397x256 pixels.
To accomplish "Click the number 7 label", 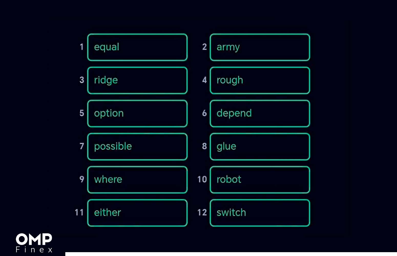I will point(82,146).
